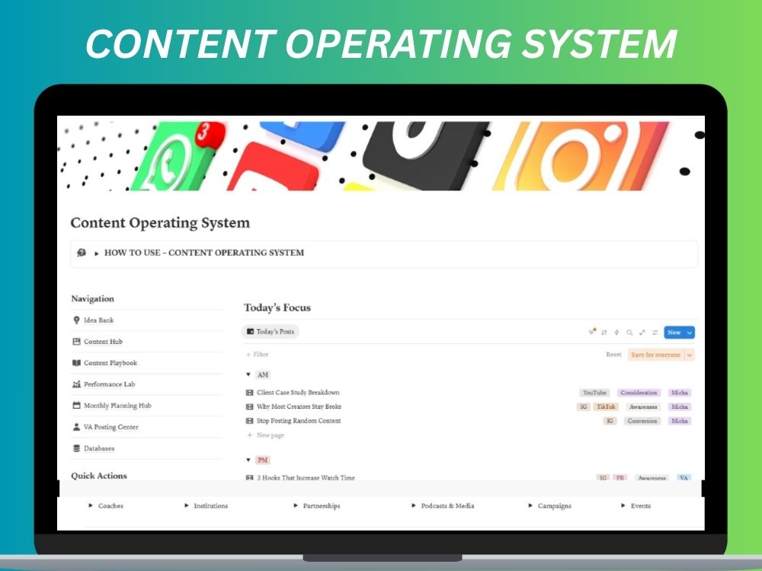The height and width of the screenshot is (571, 762).
Task: Expand the HOW TO USE toggle arrow
Action: tap(97, 253)
